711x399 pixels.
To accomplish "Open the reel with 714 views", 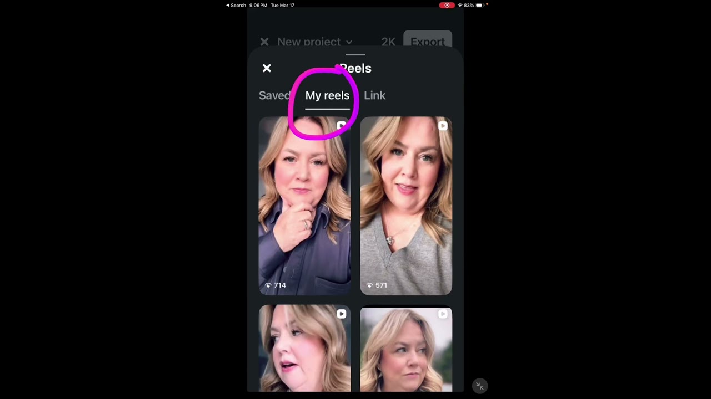I will (x=304, y=206).
